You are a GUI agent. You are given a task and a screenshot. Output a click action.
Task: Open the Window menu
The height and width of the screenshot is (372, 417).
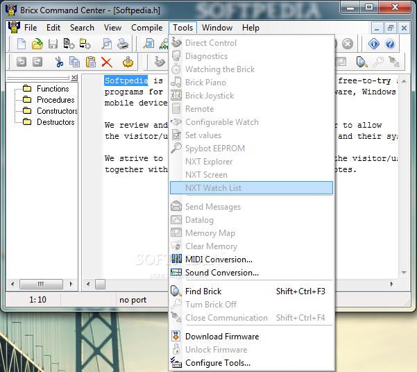pos(217,28)
